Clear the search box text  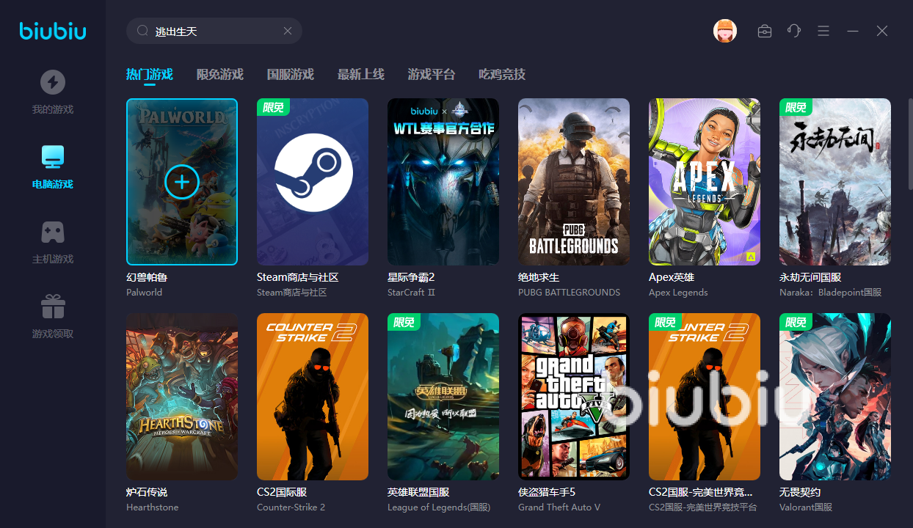click(288, 31)
